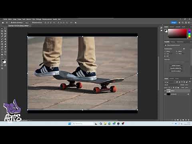Toggle Auto-Select checkbox in options bar

[11, 23]
